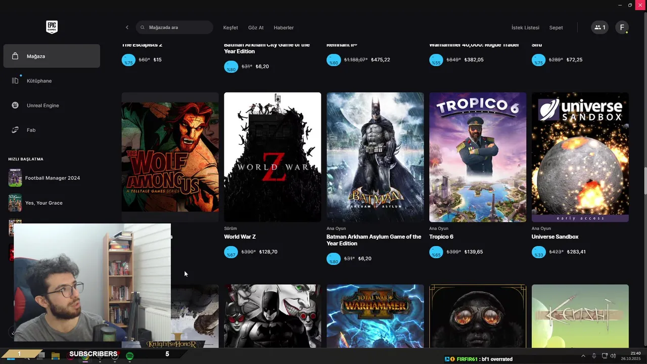Image resolution: width=647 pixels, height=364 pixels.
Task: Focus the Mağazada ara search field
Action: pyautogui.click(x=174, y=27)
